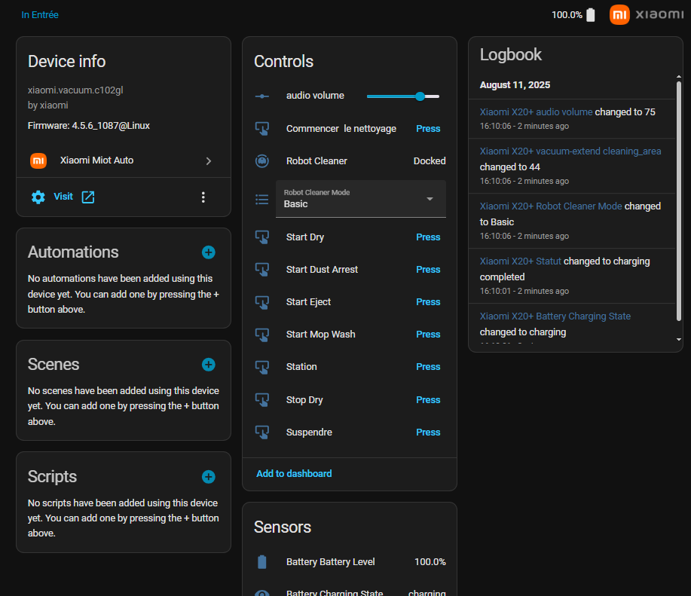Click the battery icon in the header
This screenshot has height=596, width=691.
tap(591, 15)
